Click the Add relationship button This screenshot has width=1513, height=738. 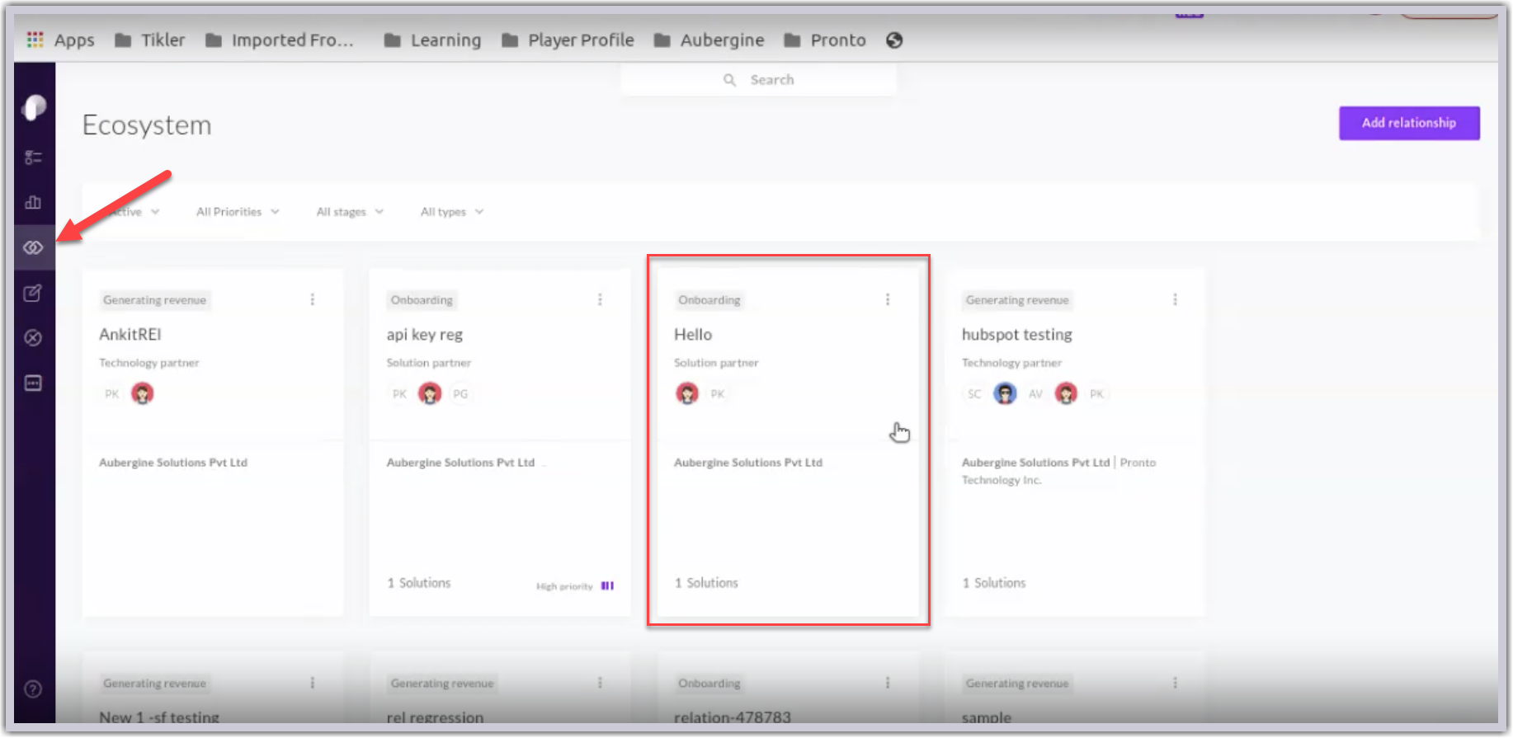tap(1409, 123)
